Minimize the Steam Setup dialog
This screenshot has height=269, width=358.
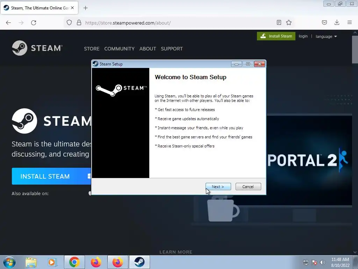[x=236, y=64]
